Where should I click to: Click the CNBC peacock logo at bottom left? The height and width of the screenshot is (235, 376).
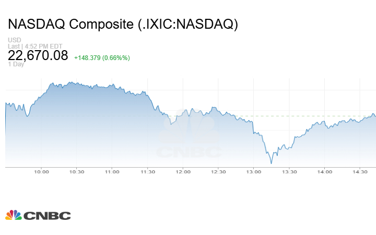click(x=38, y=215)
